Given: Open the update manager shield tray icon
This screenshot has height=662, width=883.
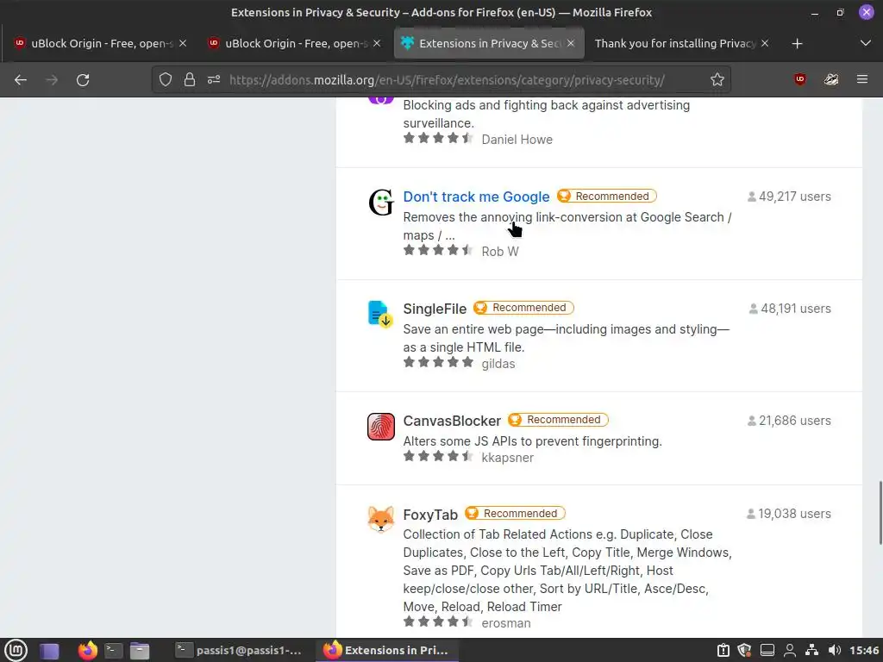Looking at the screenshot, I should pos(744,650).
